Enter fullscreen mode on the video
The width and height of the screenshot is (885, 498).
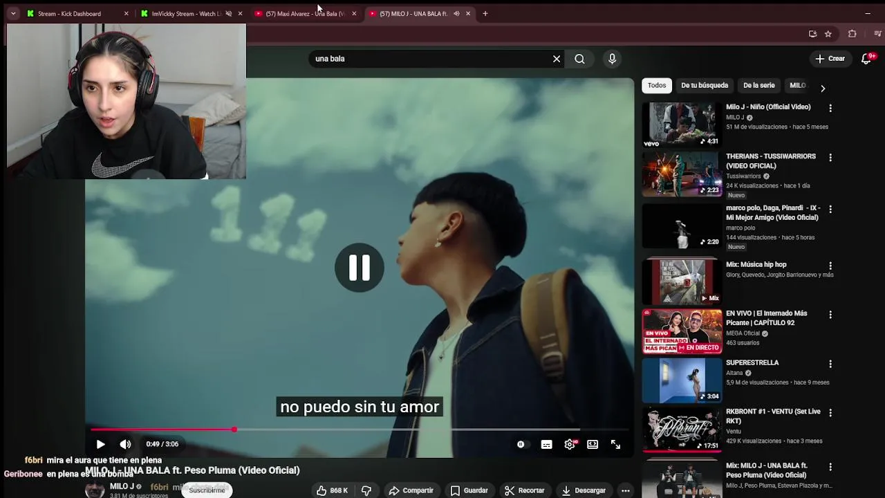(615, 445)
